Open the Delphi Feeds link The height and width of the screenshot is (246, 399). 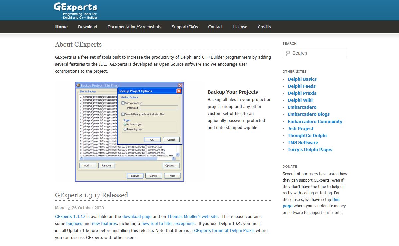pyautogui.click(x=302, y=86)
